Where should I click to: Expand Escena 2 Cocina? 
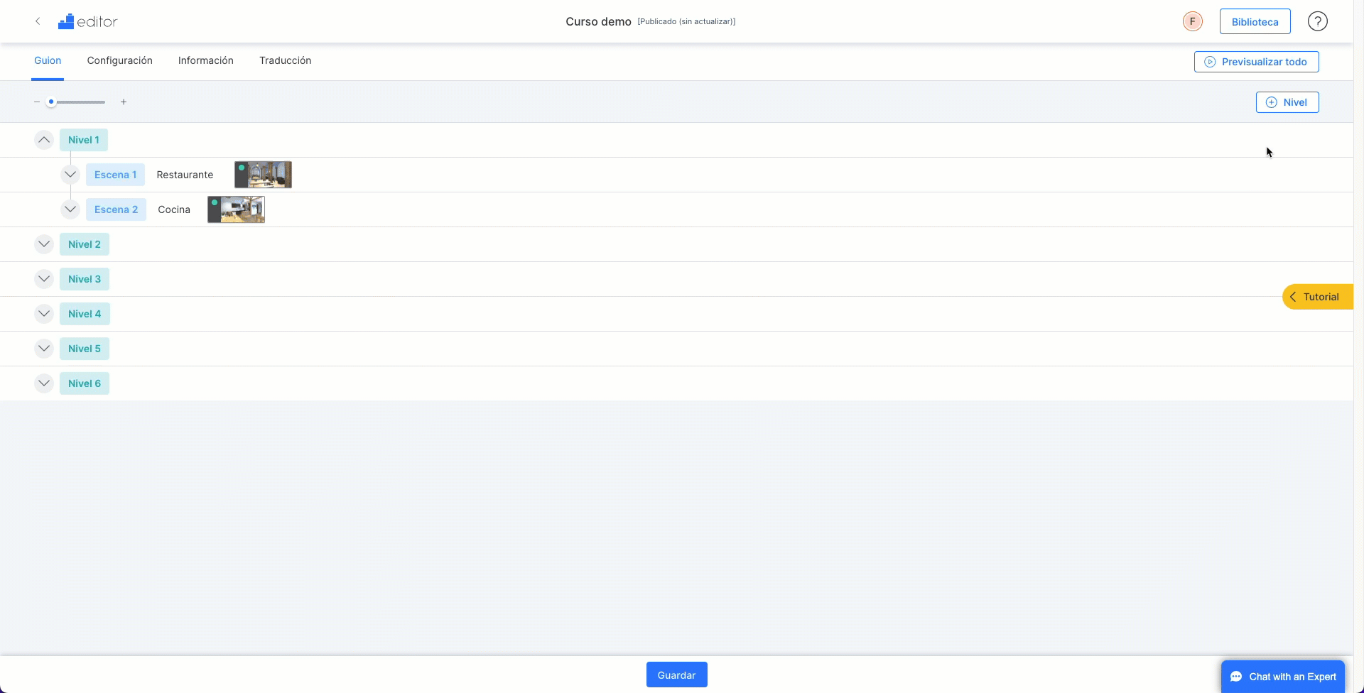[70, 209]
